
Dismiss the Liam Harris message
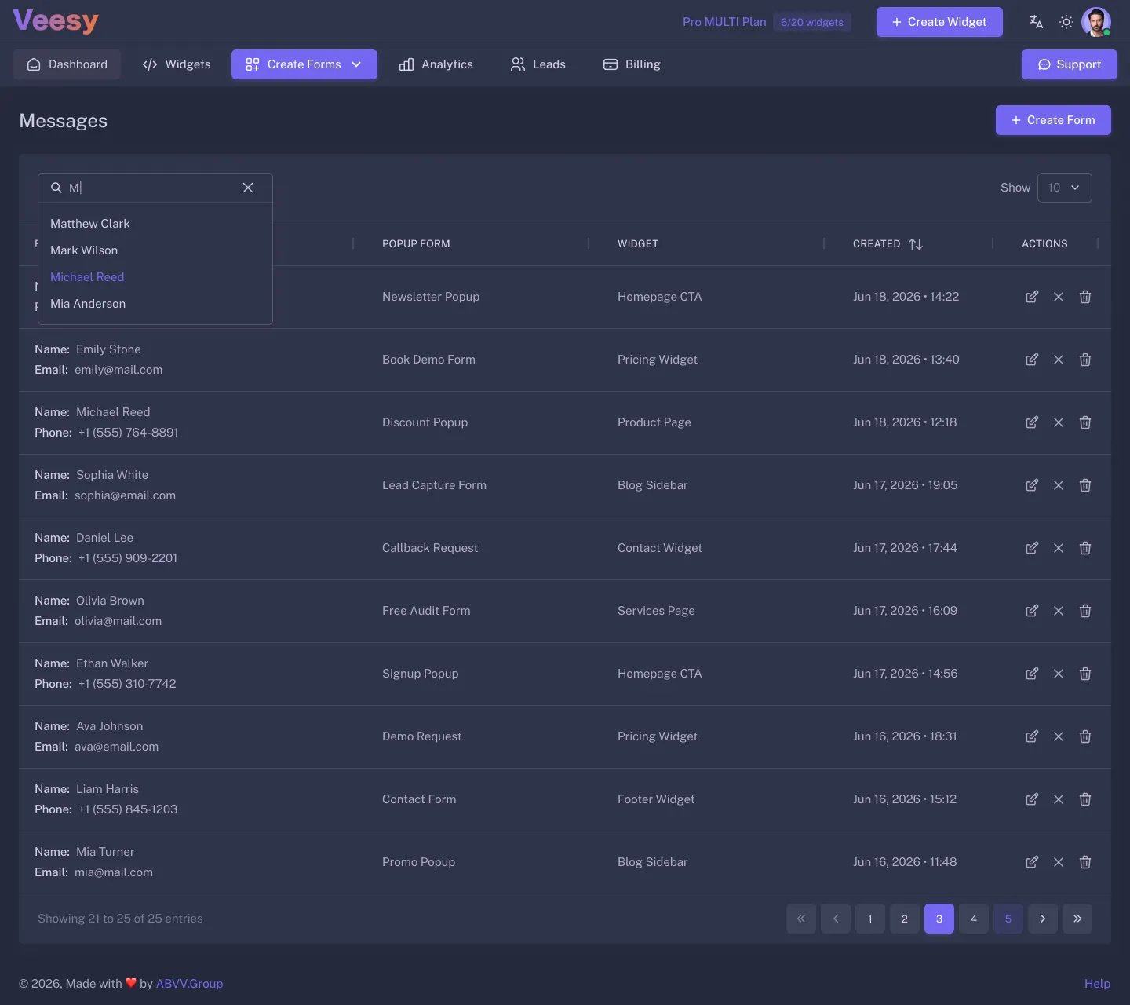click(1059, 799)
